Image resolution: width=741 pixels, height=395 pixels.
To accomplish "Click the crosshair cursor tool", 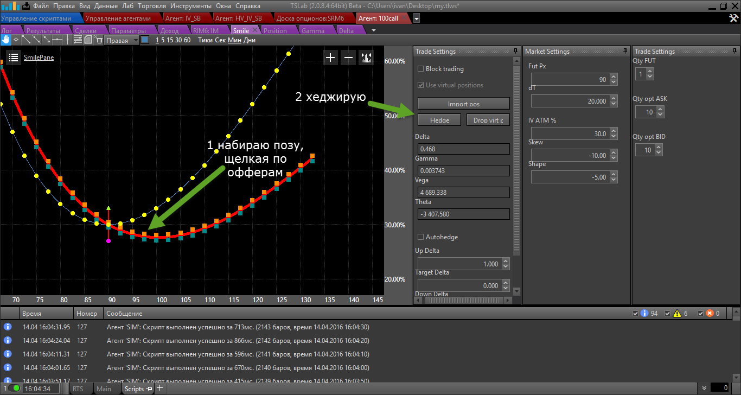I will 16,40.
